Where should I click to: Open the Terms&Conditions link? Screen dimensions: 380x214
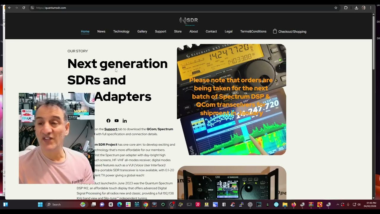coord(253,32)
